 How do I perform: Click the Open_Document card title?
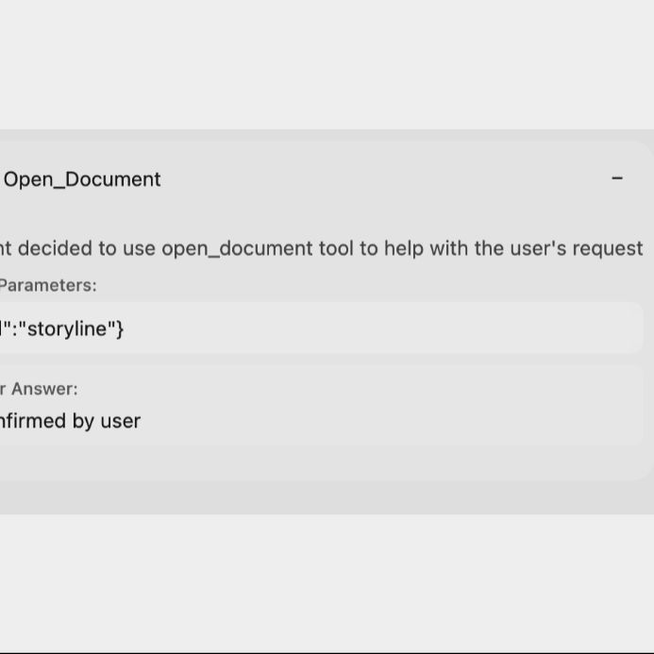coord(82,179)
